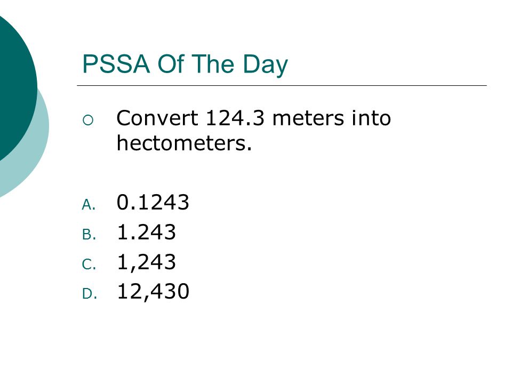Choose answer letter B.
Image resolution: width=512 pixels, height=384 pixels.
click(89, 235)
